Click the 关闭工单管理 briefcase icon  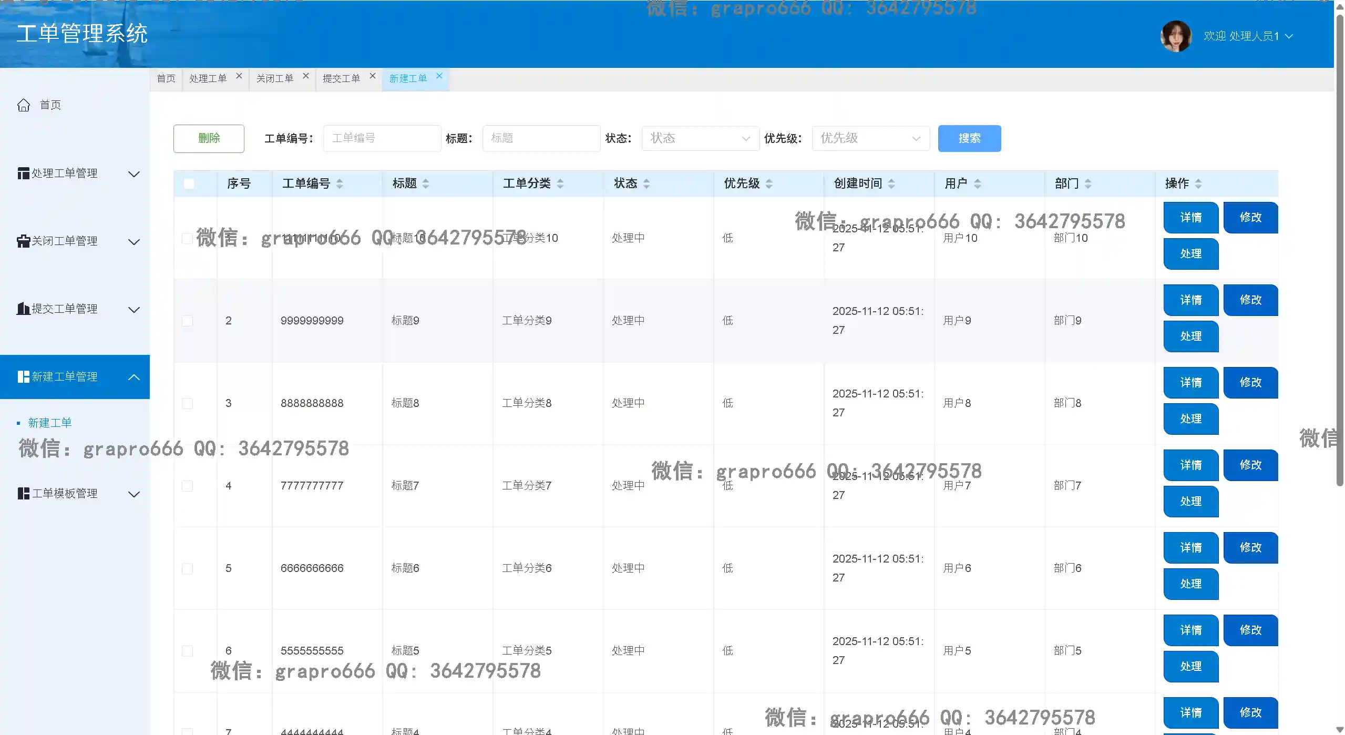point(23,241)
